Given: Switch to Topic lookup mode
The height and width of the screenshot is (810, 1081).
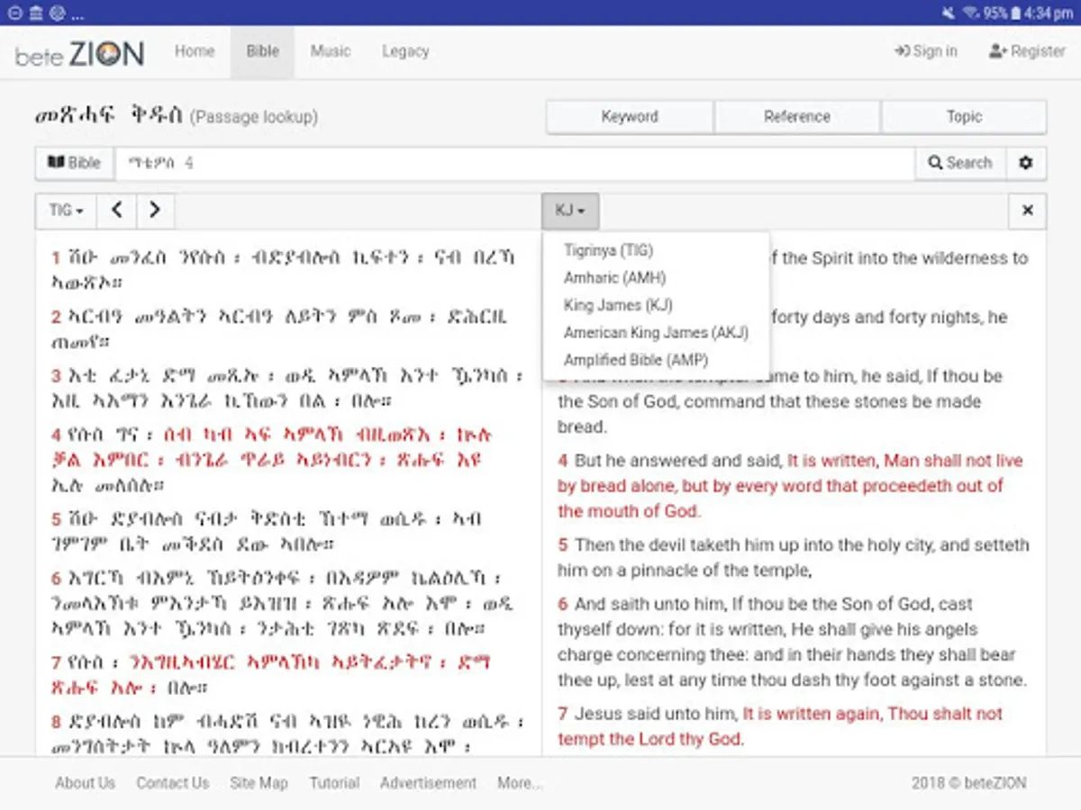Looking at the screenshot, I should click(963, 117).
